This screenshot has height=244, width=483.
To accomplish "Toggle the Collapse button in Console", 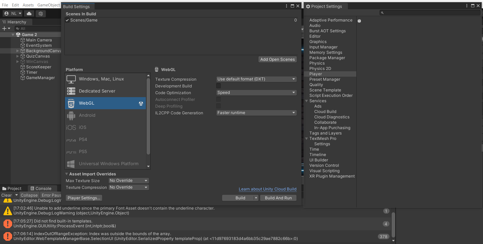I will click(29, 195).
